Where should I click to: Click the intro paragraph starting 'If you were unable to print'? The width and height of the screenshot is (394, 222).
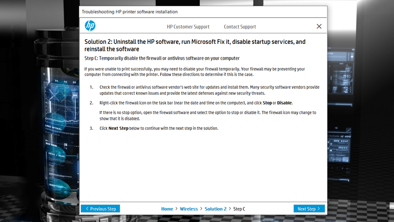pyautogui.click(x=195, y=72)
